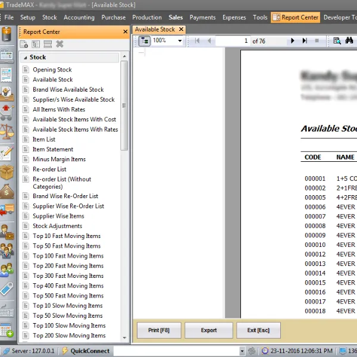Click the receipt invoice sidebar icon

pyautogui.click(x=6, y=74)
